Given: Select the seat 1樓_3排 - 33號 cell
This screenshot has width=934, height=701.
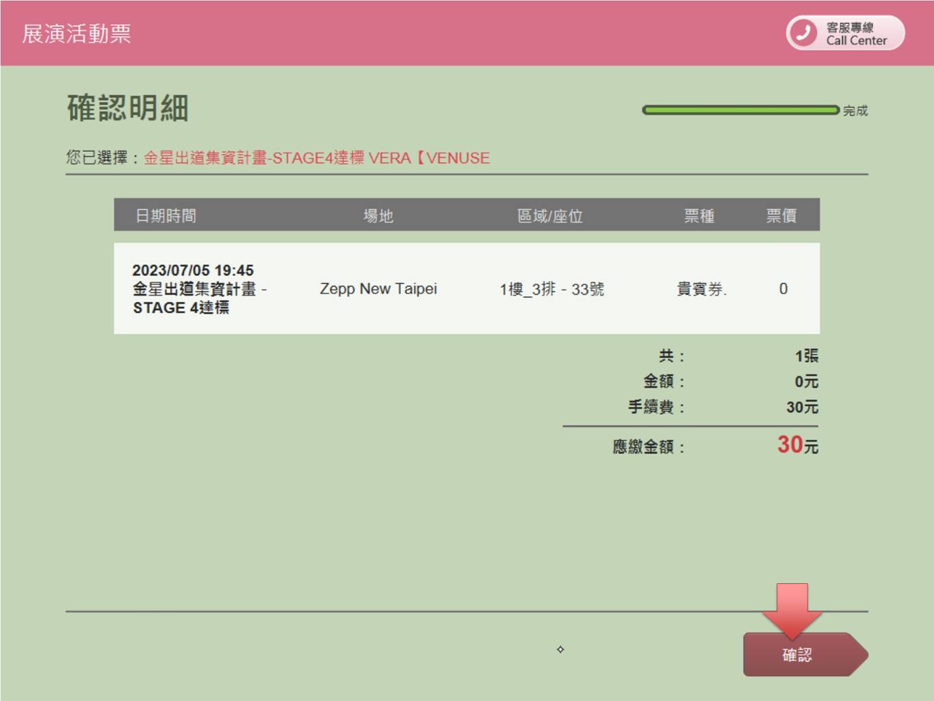Looking at the screenshot, I should pos(552,289).
